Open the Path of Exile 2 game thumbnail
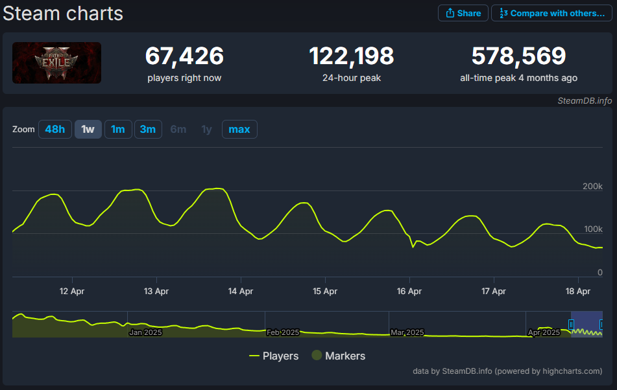 [56, 63]
